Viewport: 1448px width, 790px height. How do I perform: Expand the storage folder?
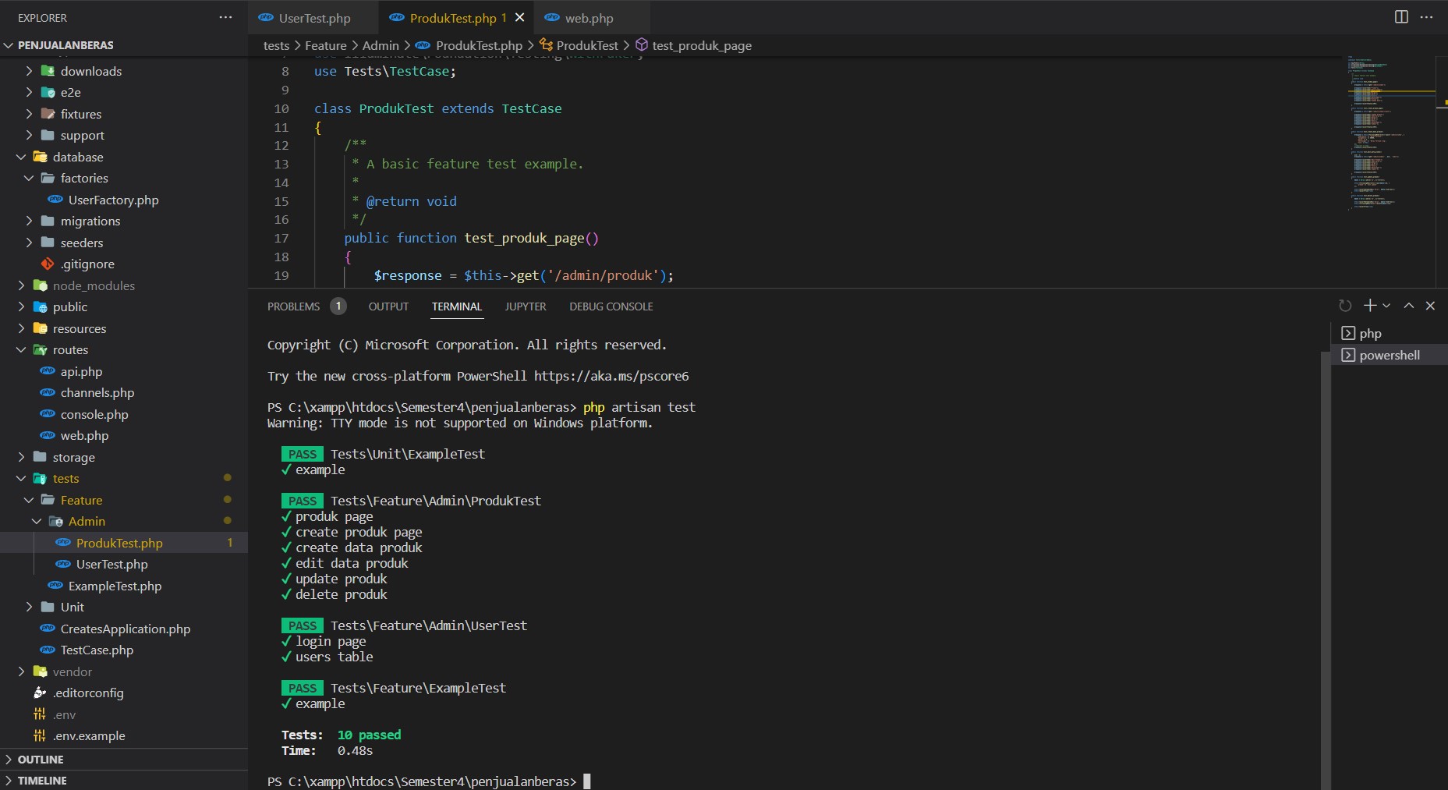click(x=21, y=457)
